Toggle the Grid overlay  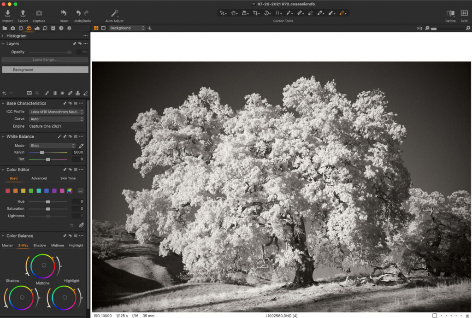click(x=464, y=13)
